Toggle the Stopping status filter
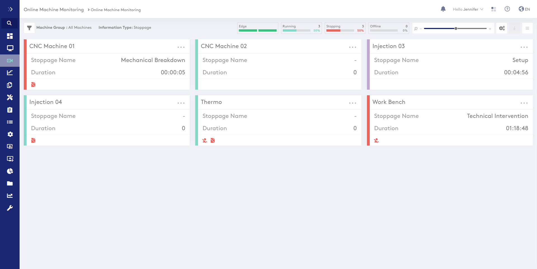This screenshot has width=537, height=269. tap(345, 28)
